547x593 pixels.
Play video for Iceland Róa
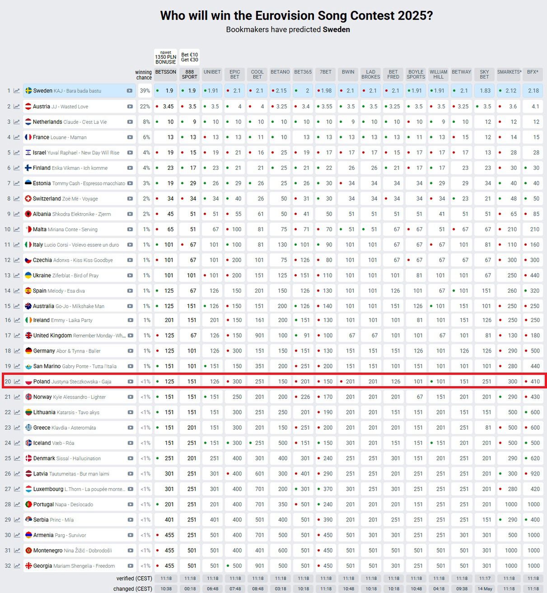pos(130,443)
